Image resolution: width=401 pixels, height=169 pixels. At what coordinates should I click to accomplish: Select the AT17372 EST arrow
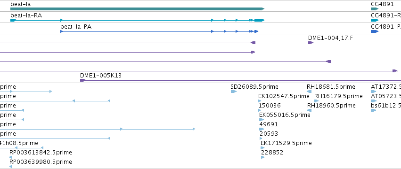click(x=374, y=92)
